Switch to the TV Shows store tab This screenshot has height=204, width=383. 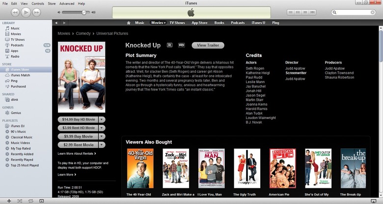coord(177,23)
